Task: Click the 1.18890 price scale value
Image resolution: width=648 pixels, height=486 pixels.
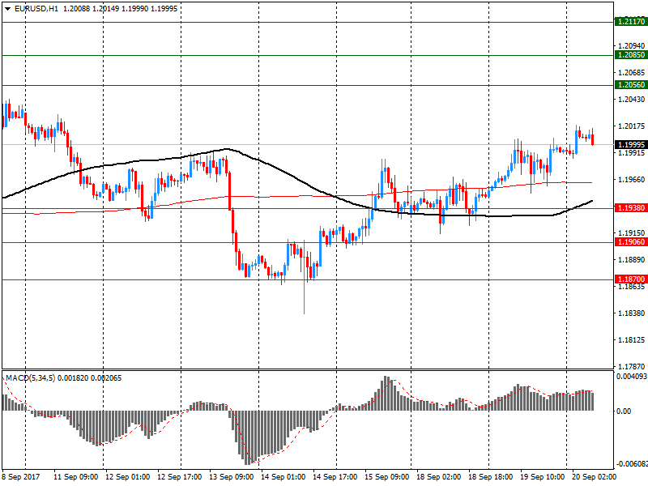Action: 632,259
